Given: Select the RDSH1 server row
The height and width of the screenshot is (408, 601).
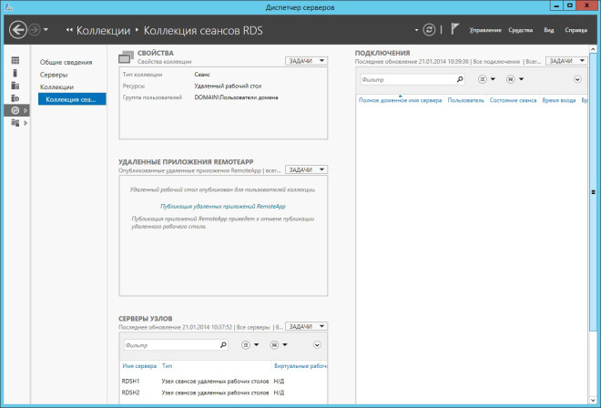Looking at the screenshot, I should point(131,381).
